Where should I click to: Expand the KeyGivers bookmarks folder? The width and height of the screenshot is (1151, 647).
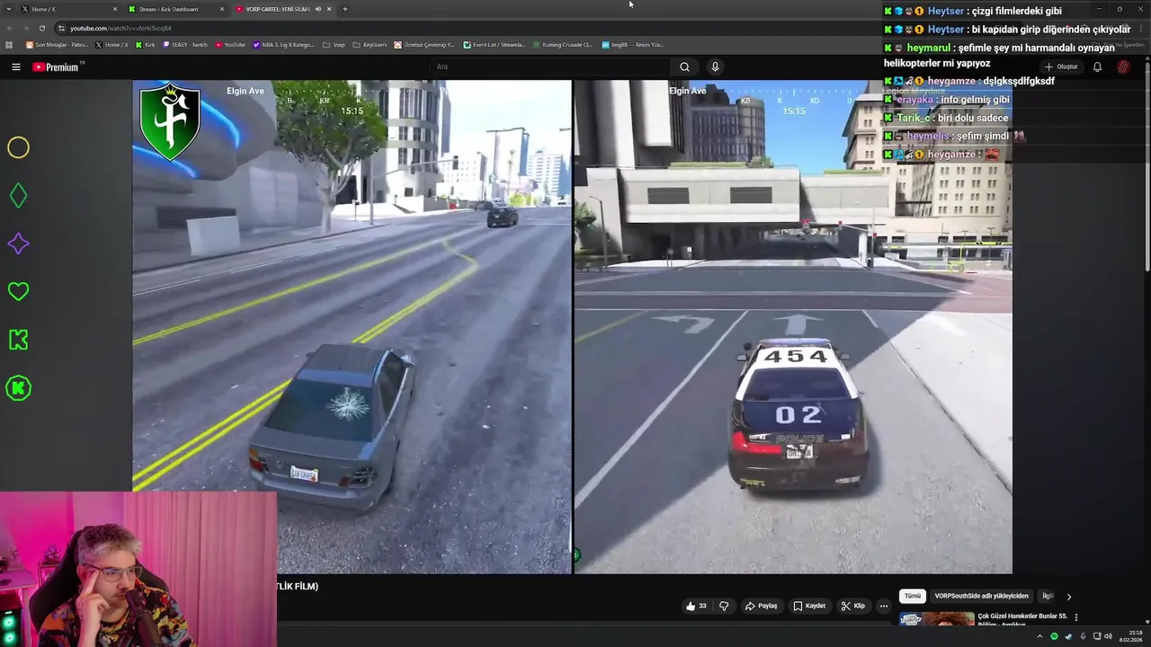(370, 44)
